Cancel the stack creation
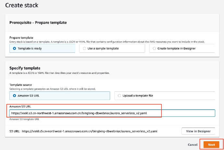The height and width of the screenshot is (150, 224). point(193,144)
